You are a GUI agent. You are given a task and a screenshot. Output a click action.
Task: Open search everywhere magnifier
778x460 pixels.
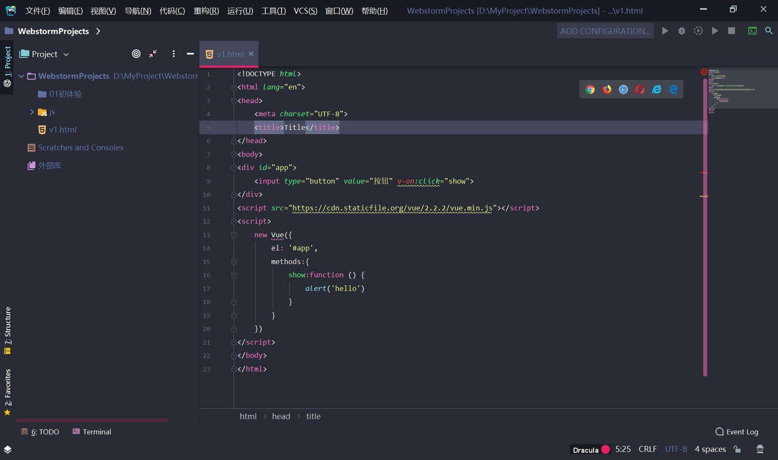tap(769, 31)
